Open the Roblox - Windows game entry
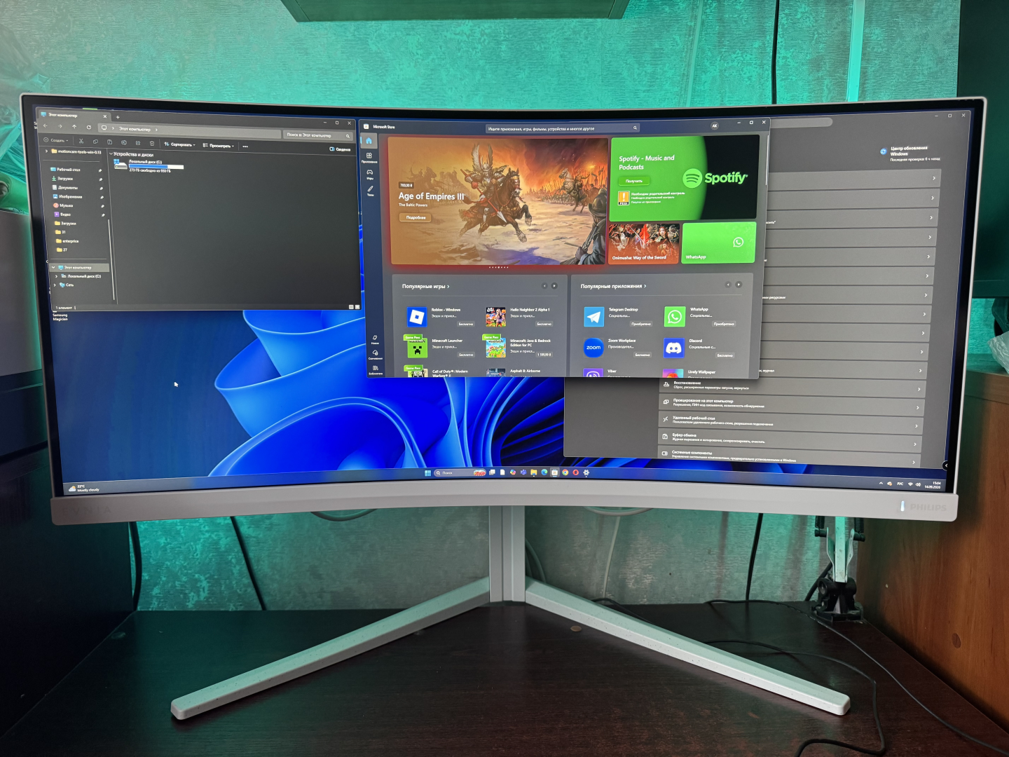The height and width of the screenshot is (757, 1009). [441, 317]
